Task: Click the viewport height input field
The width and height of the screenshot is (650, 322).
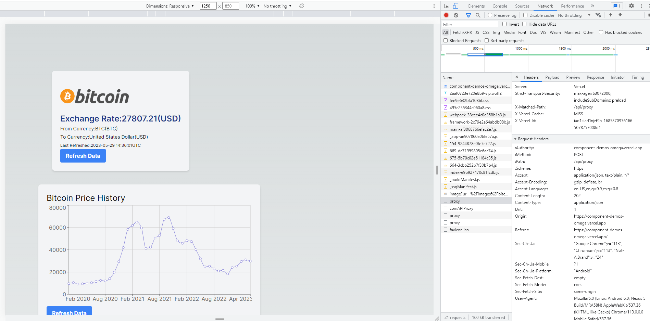Action: [x=230, y=6]
